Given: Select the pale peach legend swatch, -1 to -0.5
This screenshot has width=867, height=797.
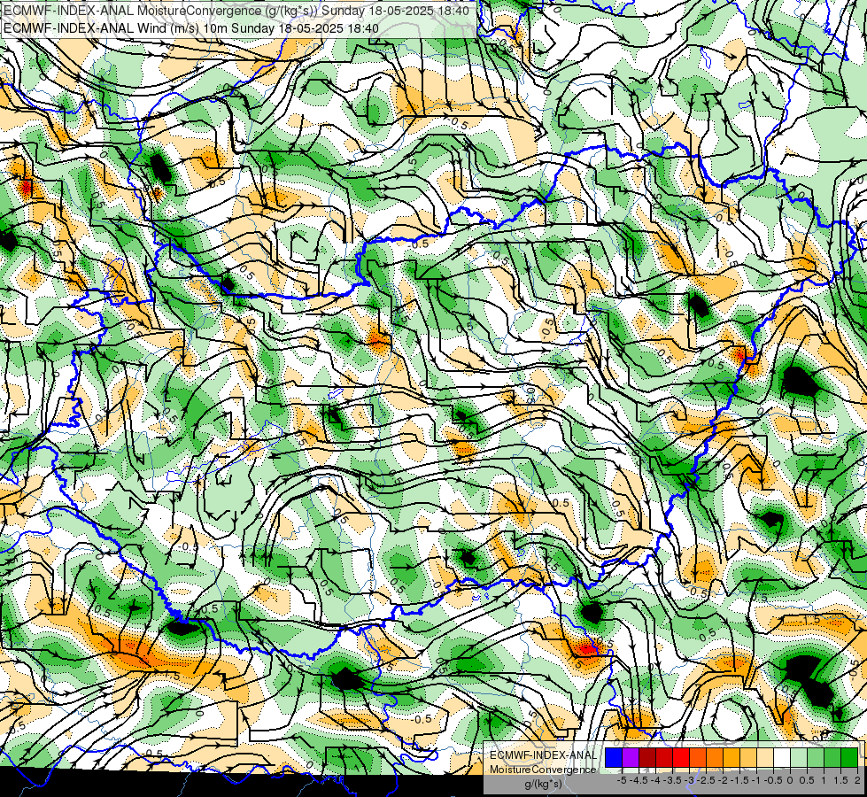Looking at the screenshot, I should (x=765, y=757).
